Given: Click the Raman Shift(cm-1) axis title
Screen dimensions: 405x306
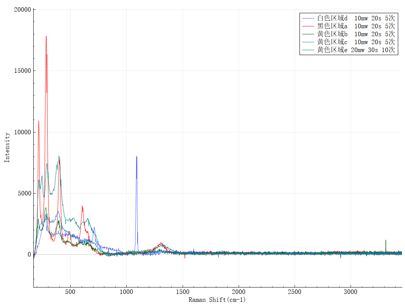Looking at the screenshot, I should [x=217, y=300].
